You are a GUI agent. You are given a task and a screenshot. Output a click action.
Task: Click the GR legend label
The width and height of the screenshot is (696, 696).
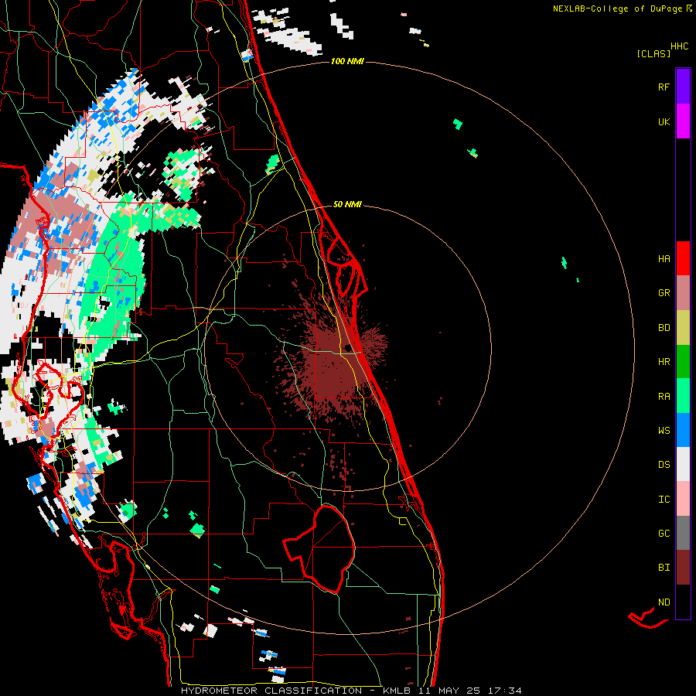coord(664,293)
